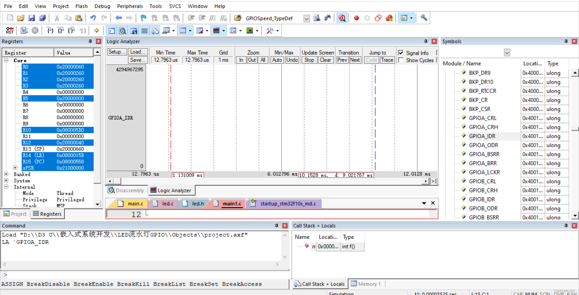
Task: Click Step out icon
Action: click(71, 30)
